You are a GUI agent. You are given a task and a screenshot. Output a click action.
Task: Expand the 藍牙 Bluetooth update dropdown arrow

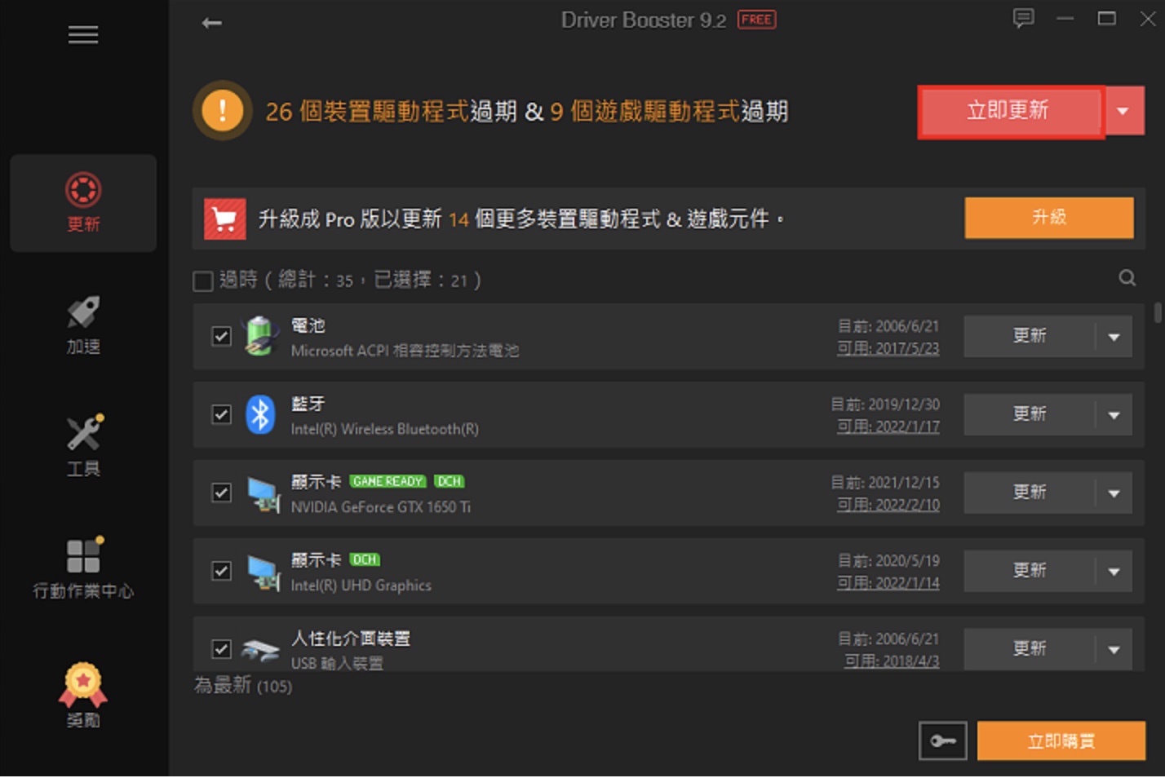point(1114,415)
